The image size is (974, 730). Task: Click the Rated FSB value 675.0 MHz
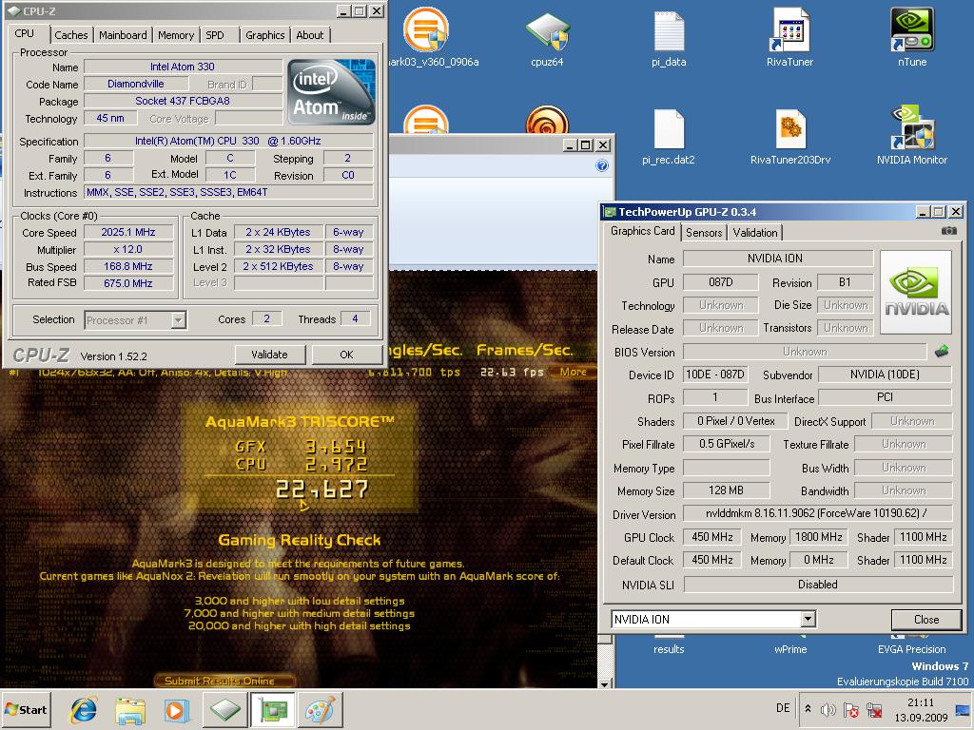pos(128,283)
